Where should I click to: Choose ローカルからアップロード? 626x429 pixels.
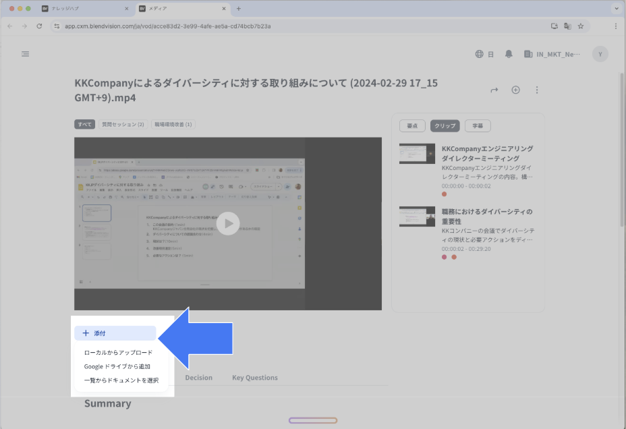pos(119,353)
